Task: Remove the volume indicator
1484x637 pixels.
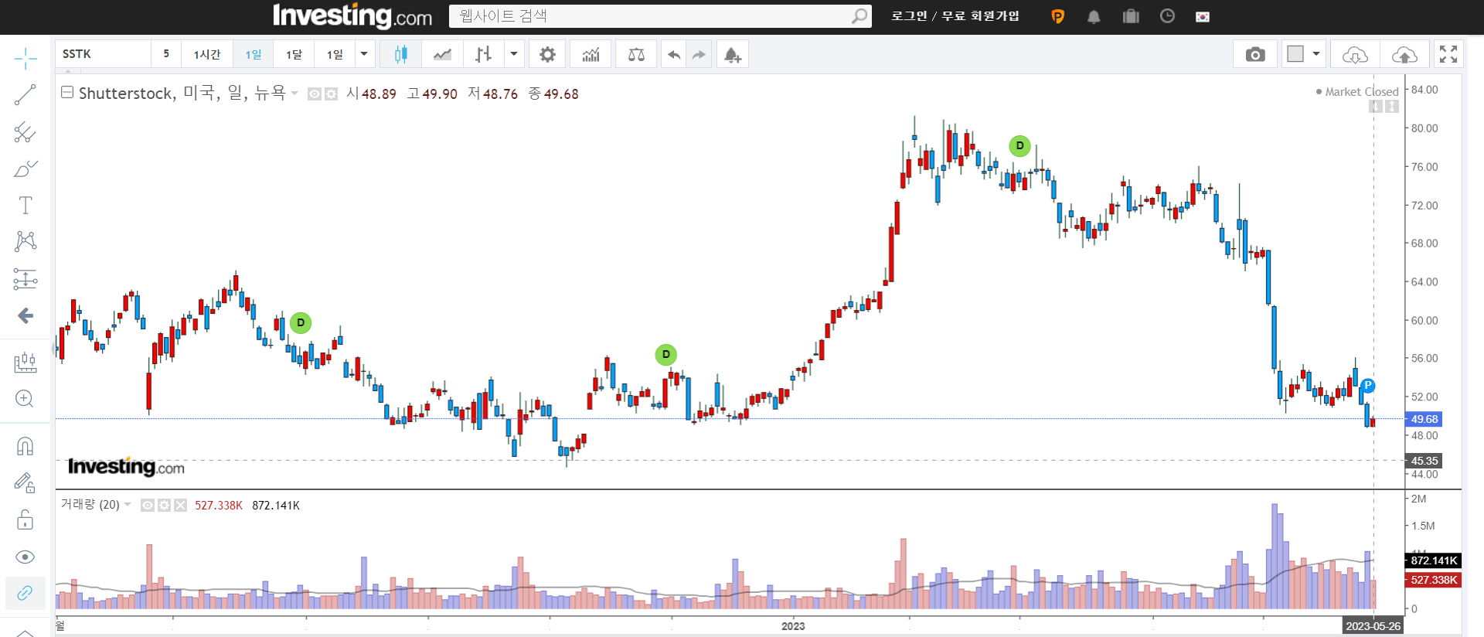Action: tap(180, 505)
